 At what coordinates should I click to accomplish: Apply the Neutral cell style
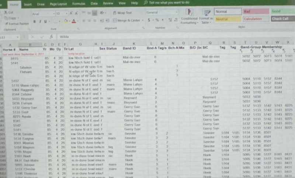click(x=228, y=19)
